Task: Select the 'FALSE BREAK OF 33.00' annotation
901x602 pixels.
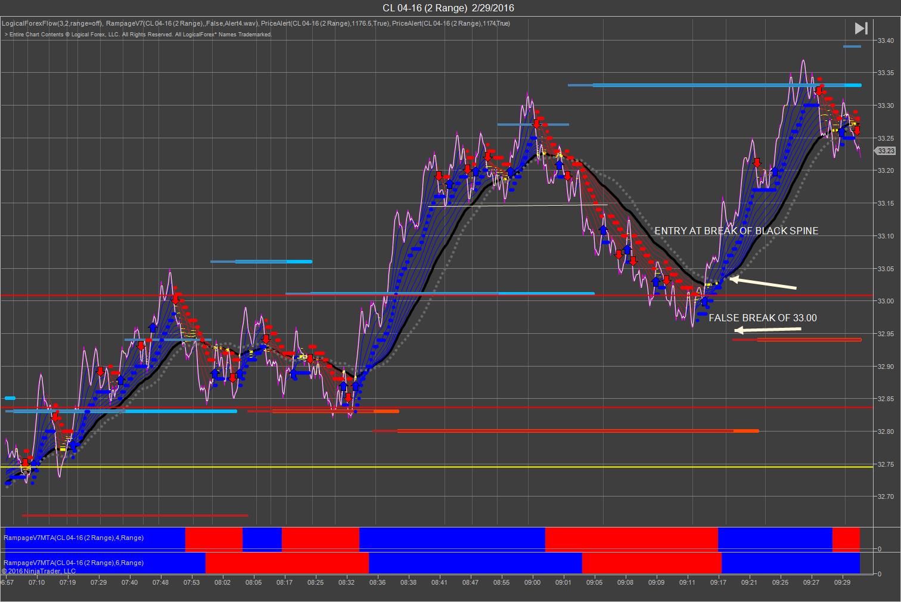Action: [x=763, y=318]
